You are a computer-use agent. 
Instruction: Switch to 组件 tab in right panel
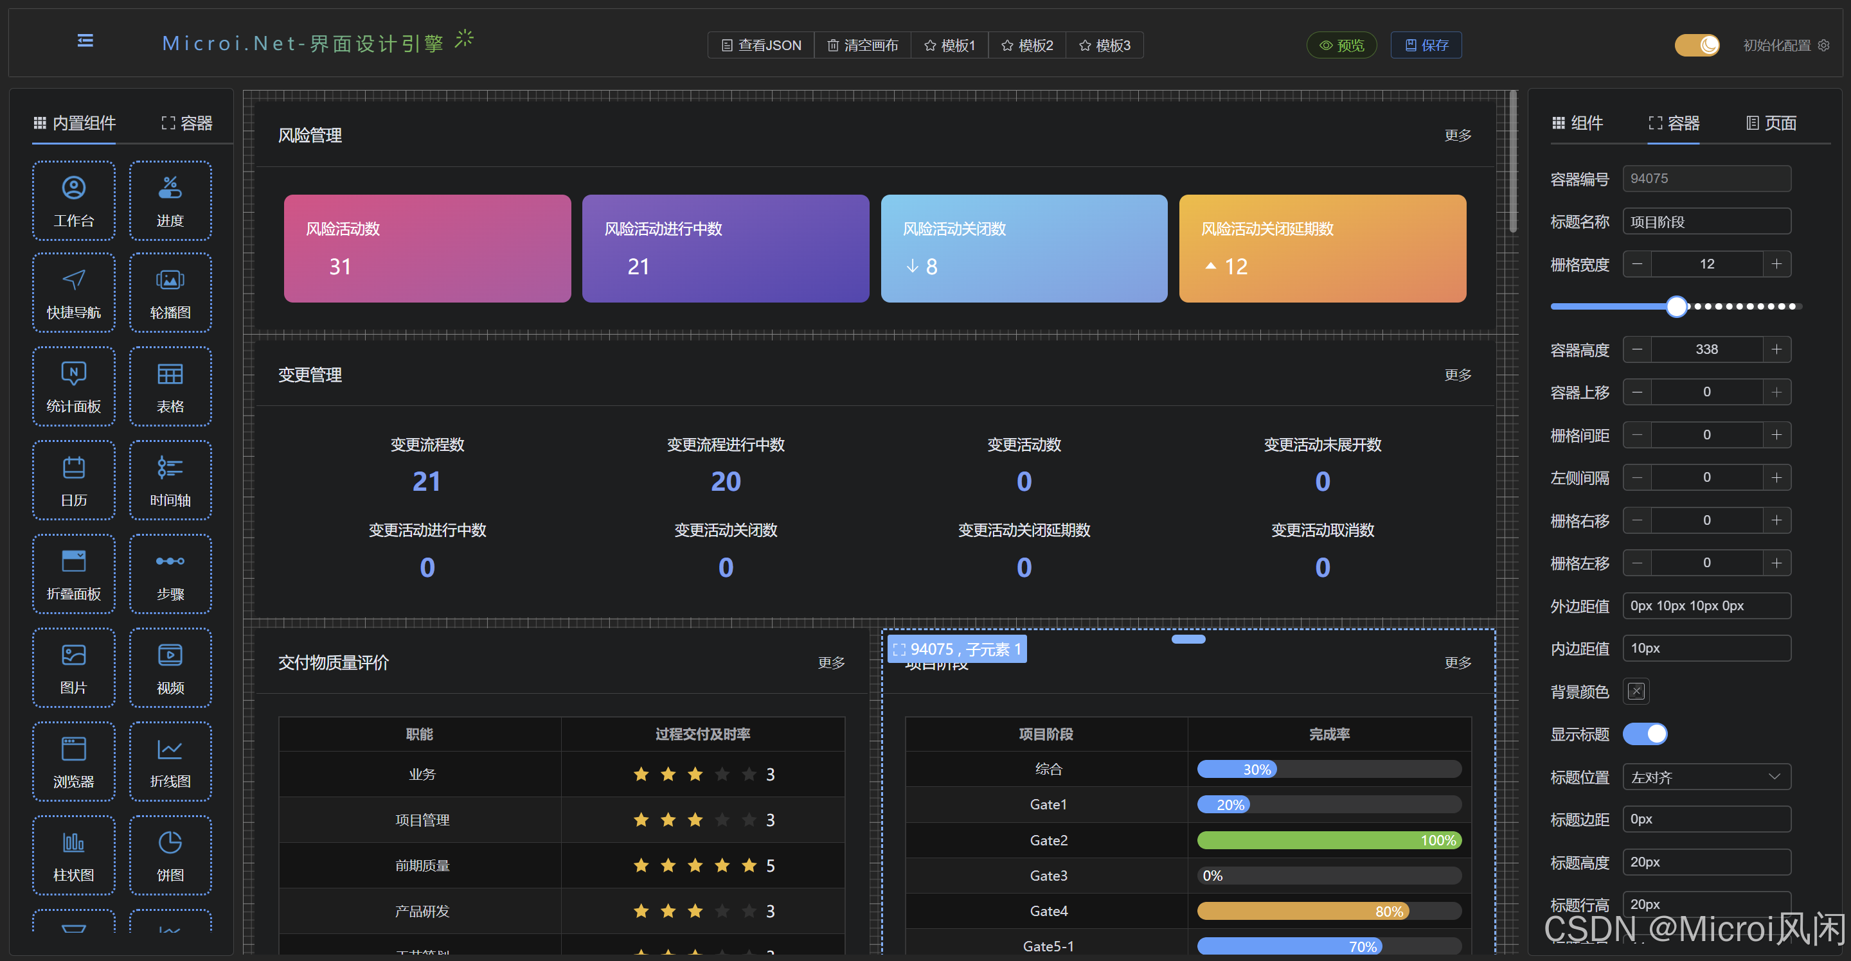[x=1577, y=123]
